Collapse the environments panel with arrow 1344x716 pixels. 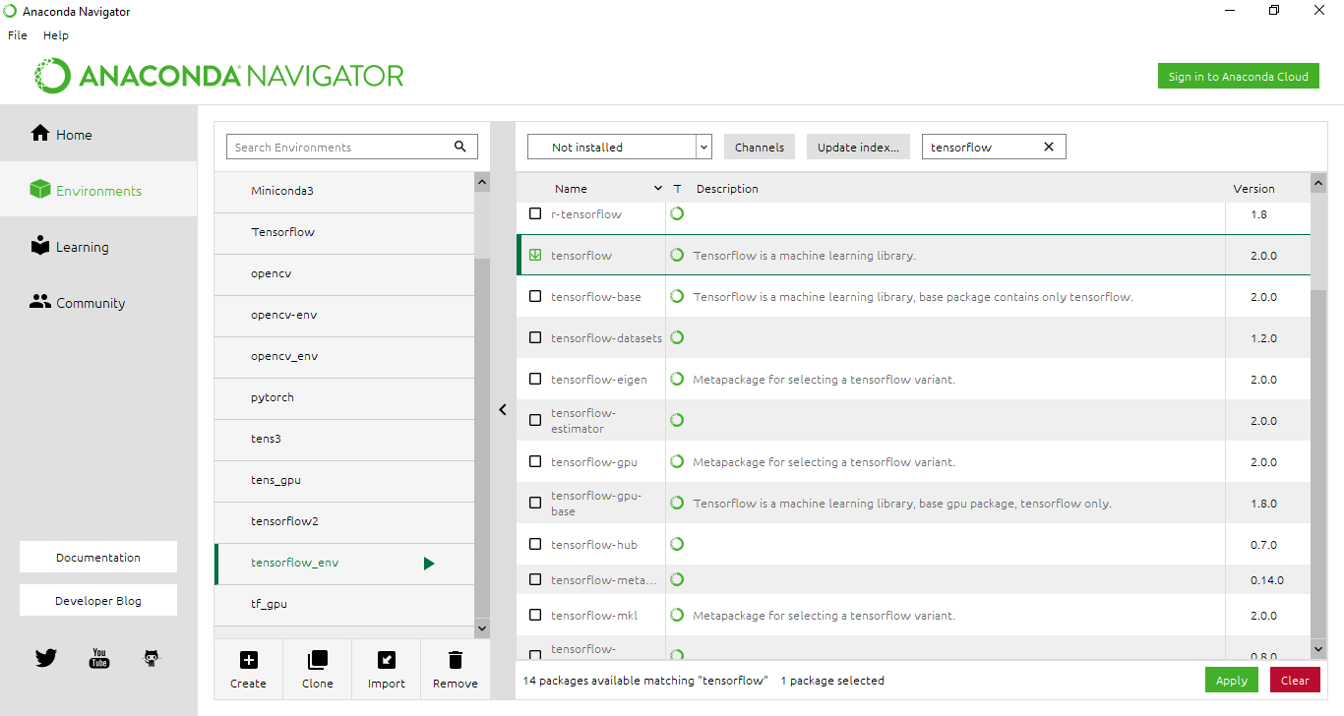[503, 409]
